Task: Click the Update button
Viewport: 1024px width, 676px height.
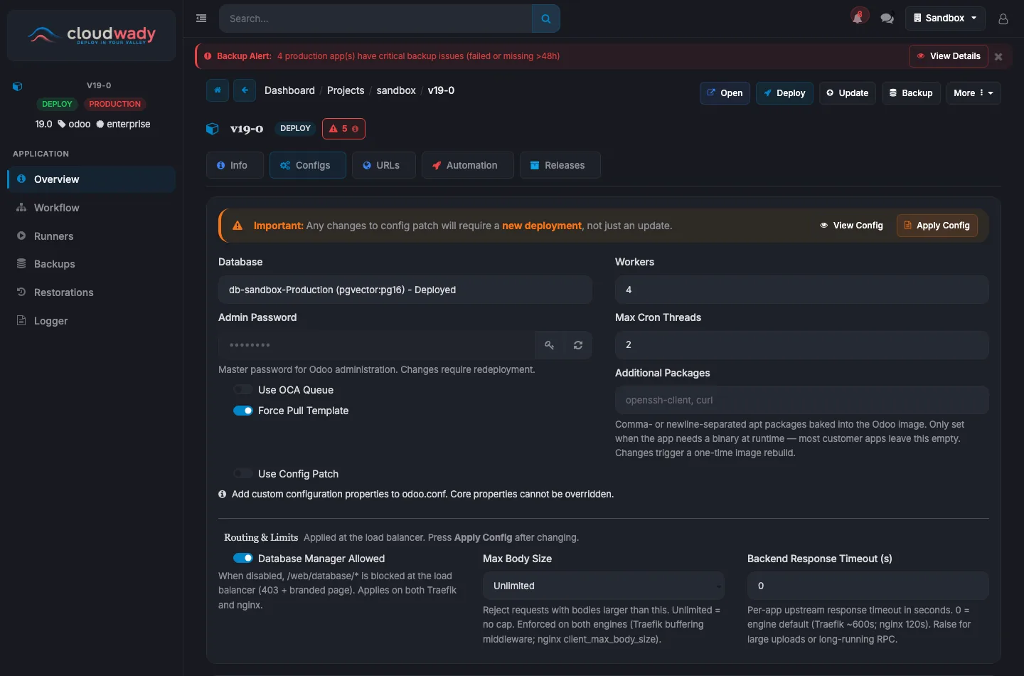Action: coord(848,93)
